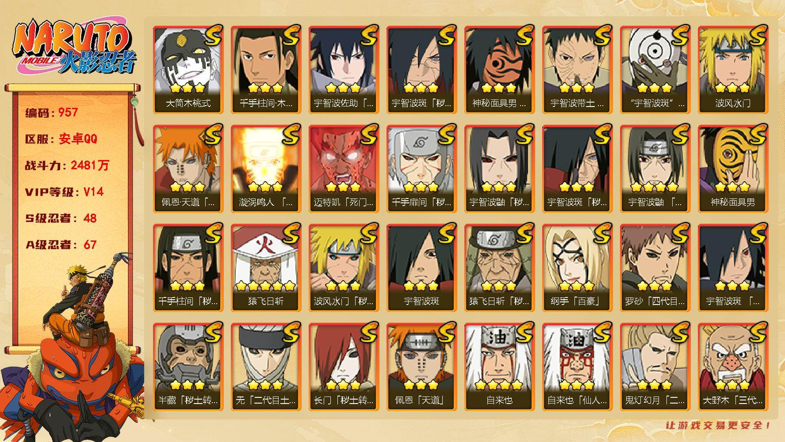
Task: Click the 让游戏交易更安全 slogan text
Action: (x=719, y=425)
